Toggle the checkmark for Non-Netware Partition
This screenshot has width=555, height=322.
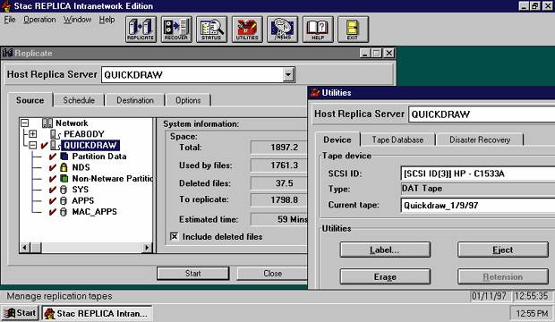click(53, 178)
